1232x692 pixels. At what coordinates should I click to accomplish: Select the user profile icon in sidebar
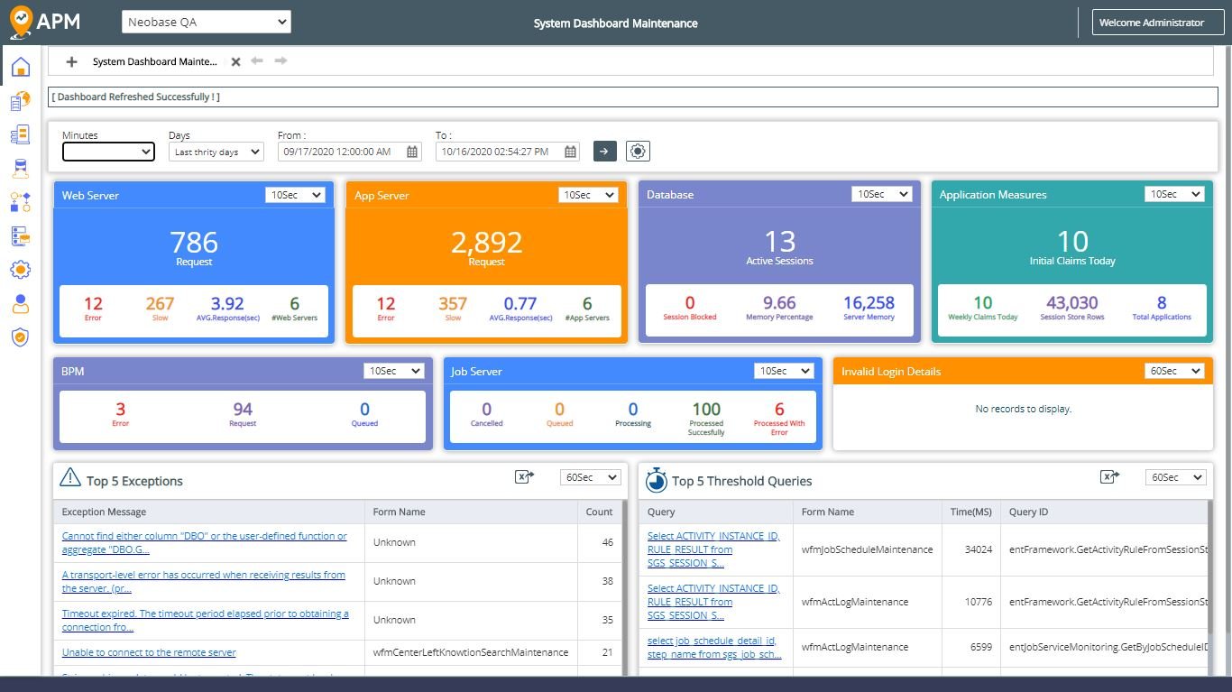pos(20,303)
